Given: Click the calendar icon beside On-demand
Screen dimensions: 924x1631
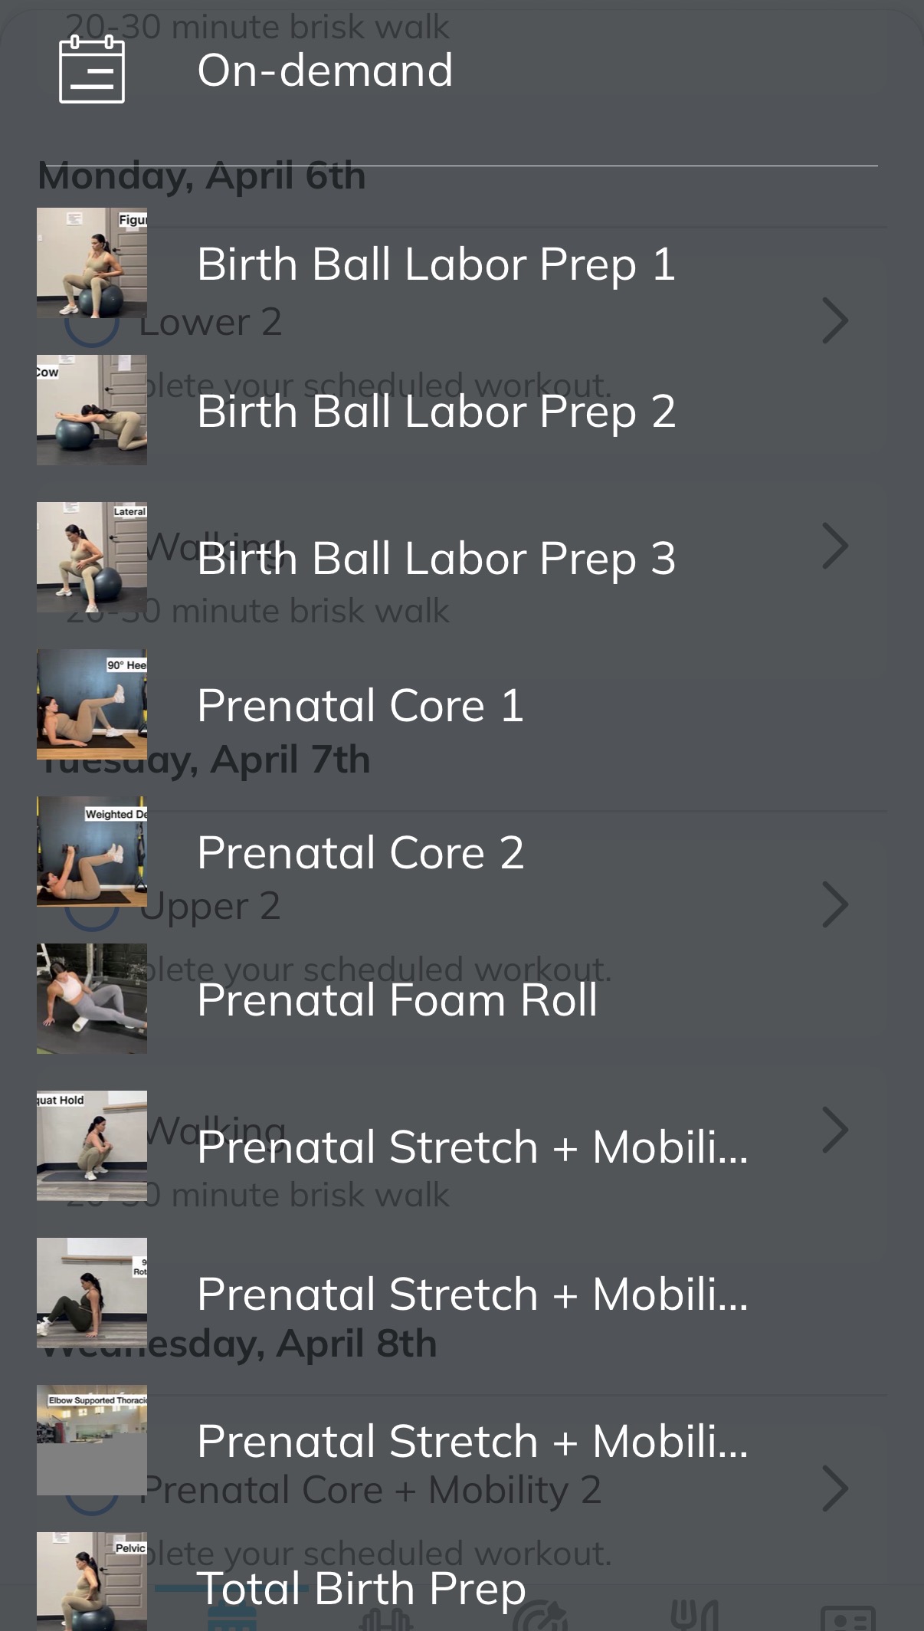Looking at the screenshot, I should [92, 71].
